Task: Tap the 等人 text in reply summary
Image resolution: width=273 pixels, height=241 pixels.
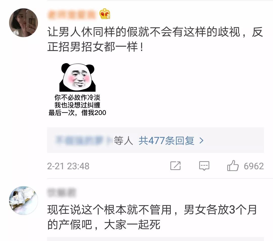Action: [123, 140]
